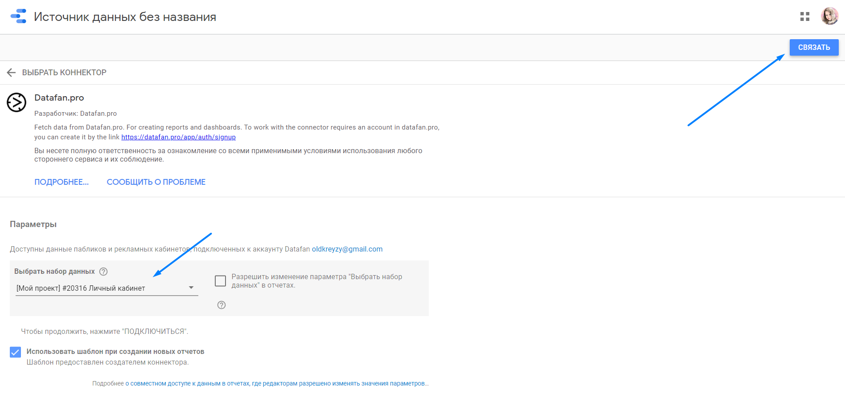
Task: Open the user account avatar
Action: point(829,16)
